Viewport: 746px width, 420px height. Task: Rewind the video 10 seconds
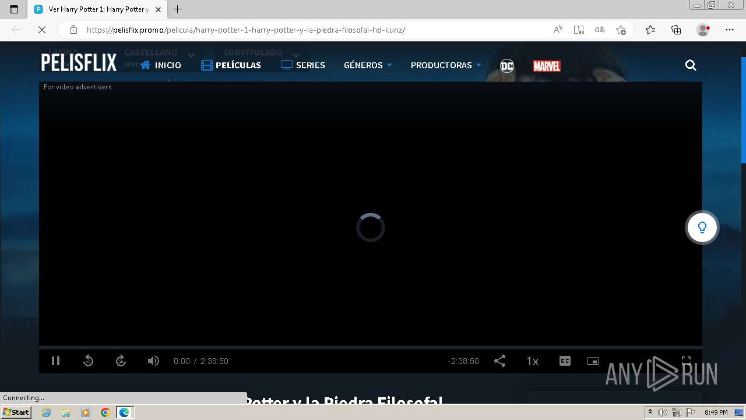point(88,361)
